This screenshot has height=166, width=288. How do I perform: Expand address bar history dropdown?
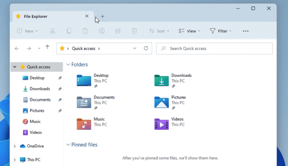point(135,48)
